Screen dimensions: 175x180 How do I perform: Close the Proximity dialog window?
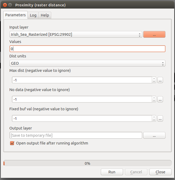point(4,5)
